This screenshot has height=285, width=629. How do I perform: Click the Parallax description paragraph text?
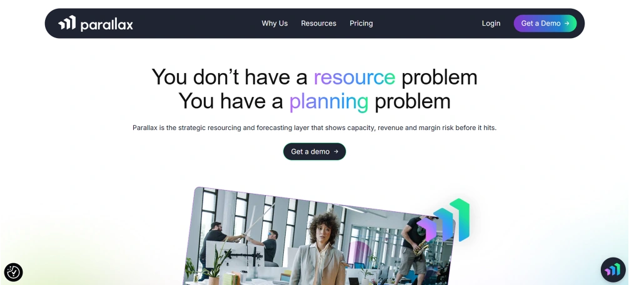click(x=314, y=128)
